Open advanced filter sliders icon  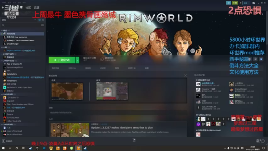point(43,25)
